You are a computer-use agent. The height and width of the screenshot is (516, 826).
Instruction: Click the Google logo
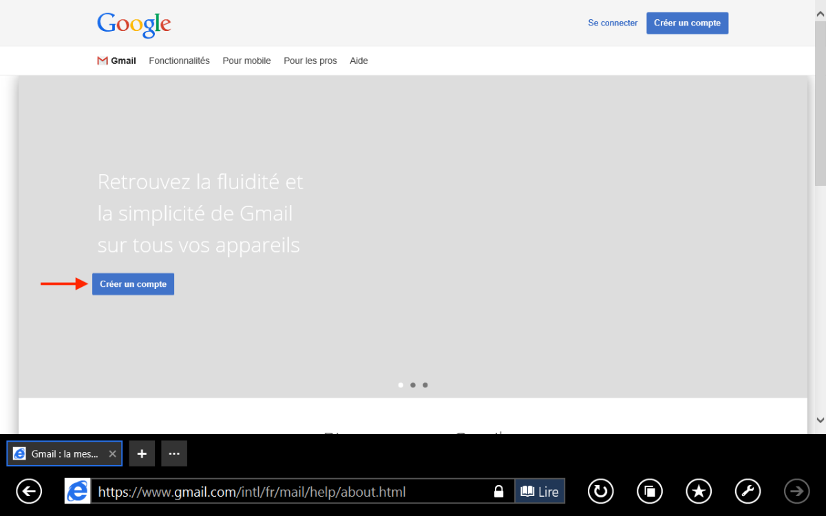click(134, 25)
